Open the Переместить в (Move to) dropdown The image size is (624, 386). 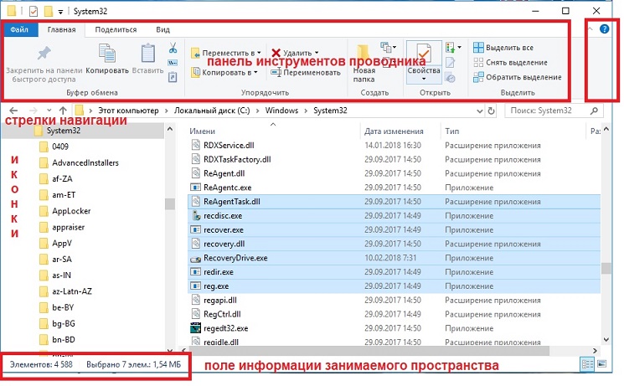(x=259, y=53)
